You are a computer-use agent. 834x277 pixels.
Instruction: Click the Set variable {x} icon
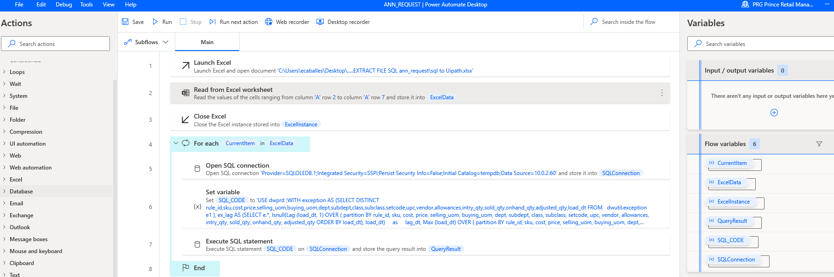(x=197, y=207)
